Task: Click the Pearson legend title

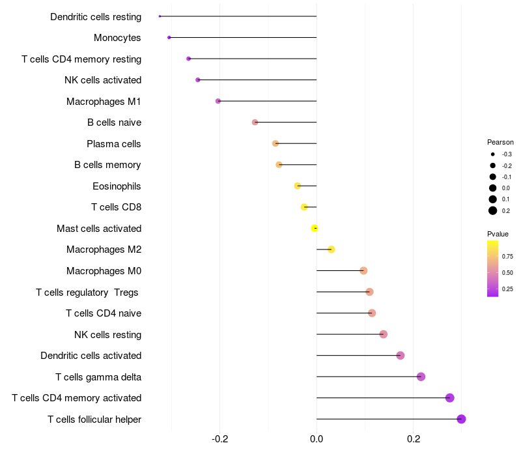Action: point(500,142)
